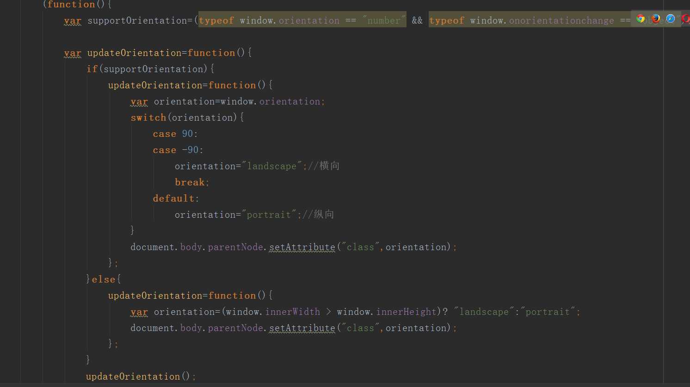Viewport: 690px width, 387px height.
Task: Click the final "updateOrientation();" call
Action: point(141,376)
